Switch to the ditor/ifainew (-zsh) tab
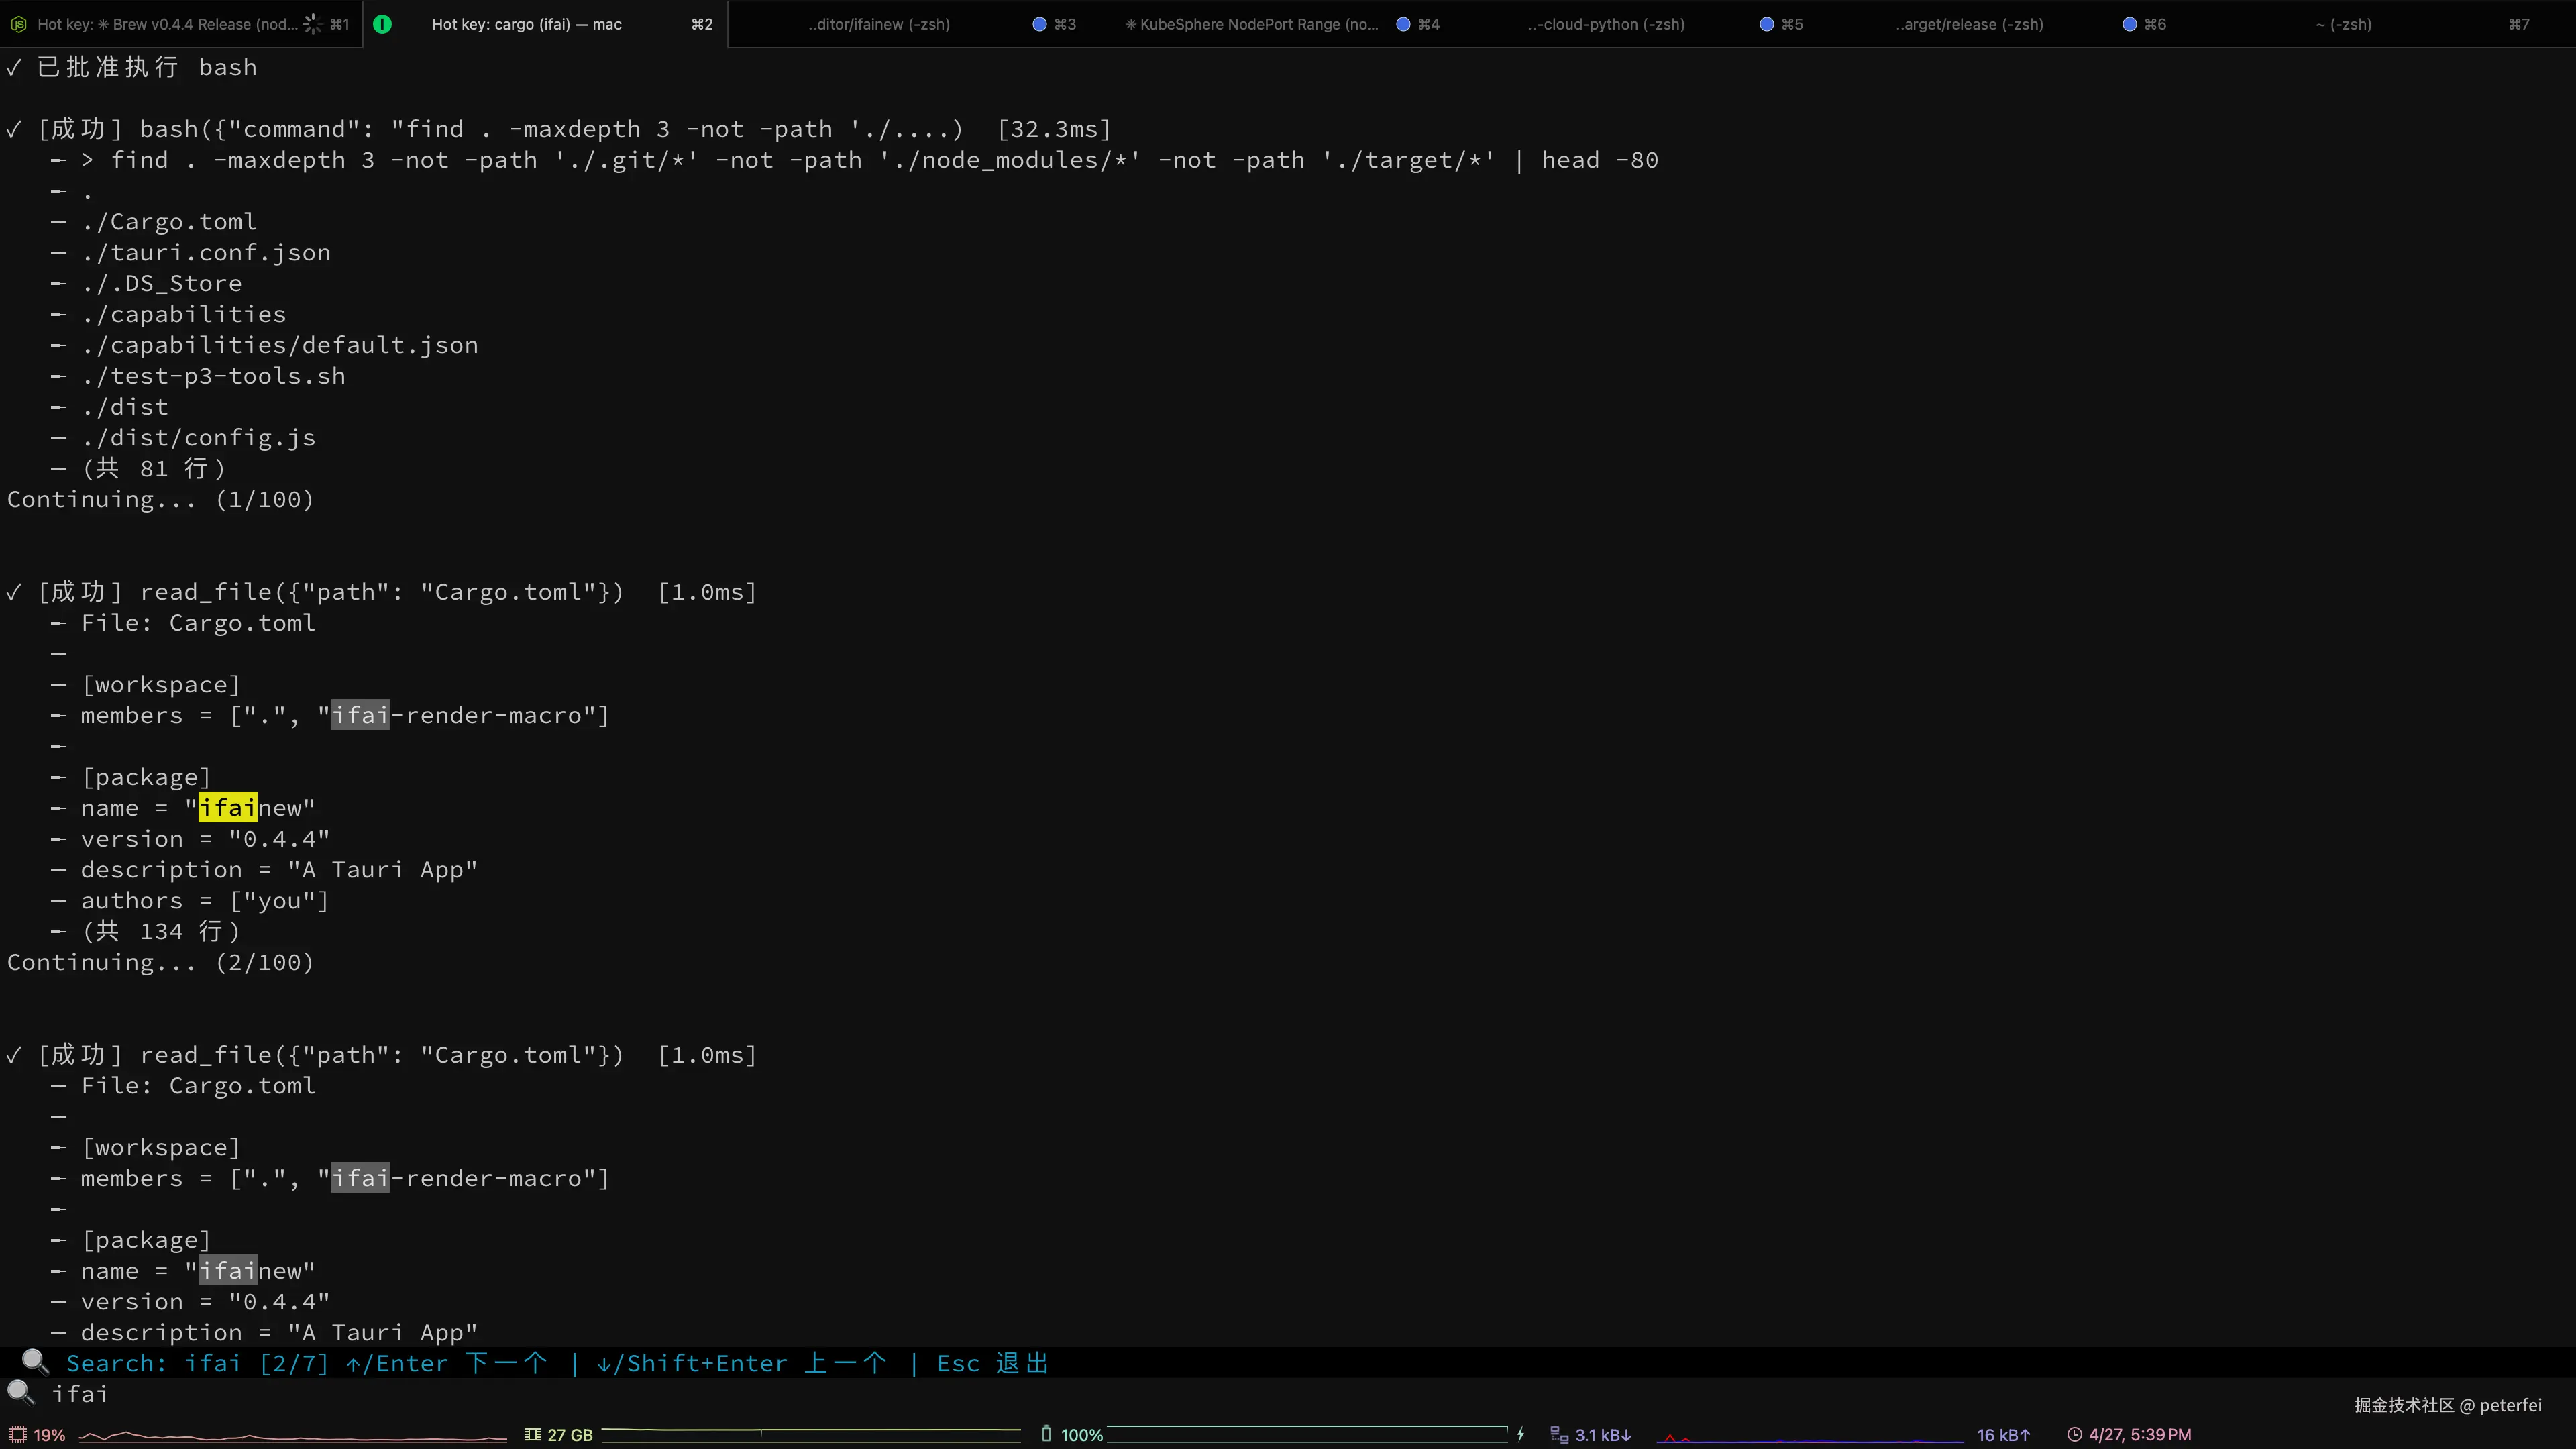 pyautogui.click(x=878, y=24)
